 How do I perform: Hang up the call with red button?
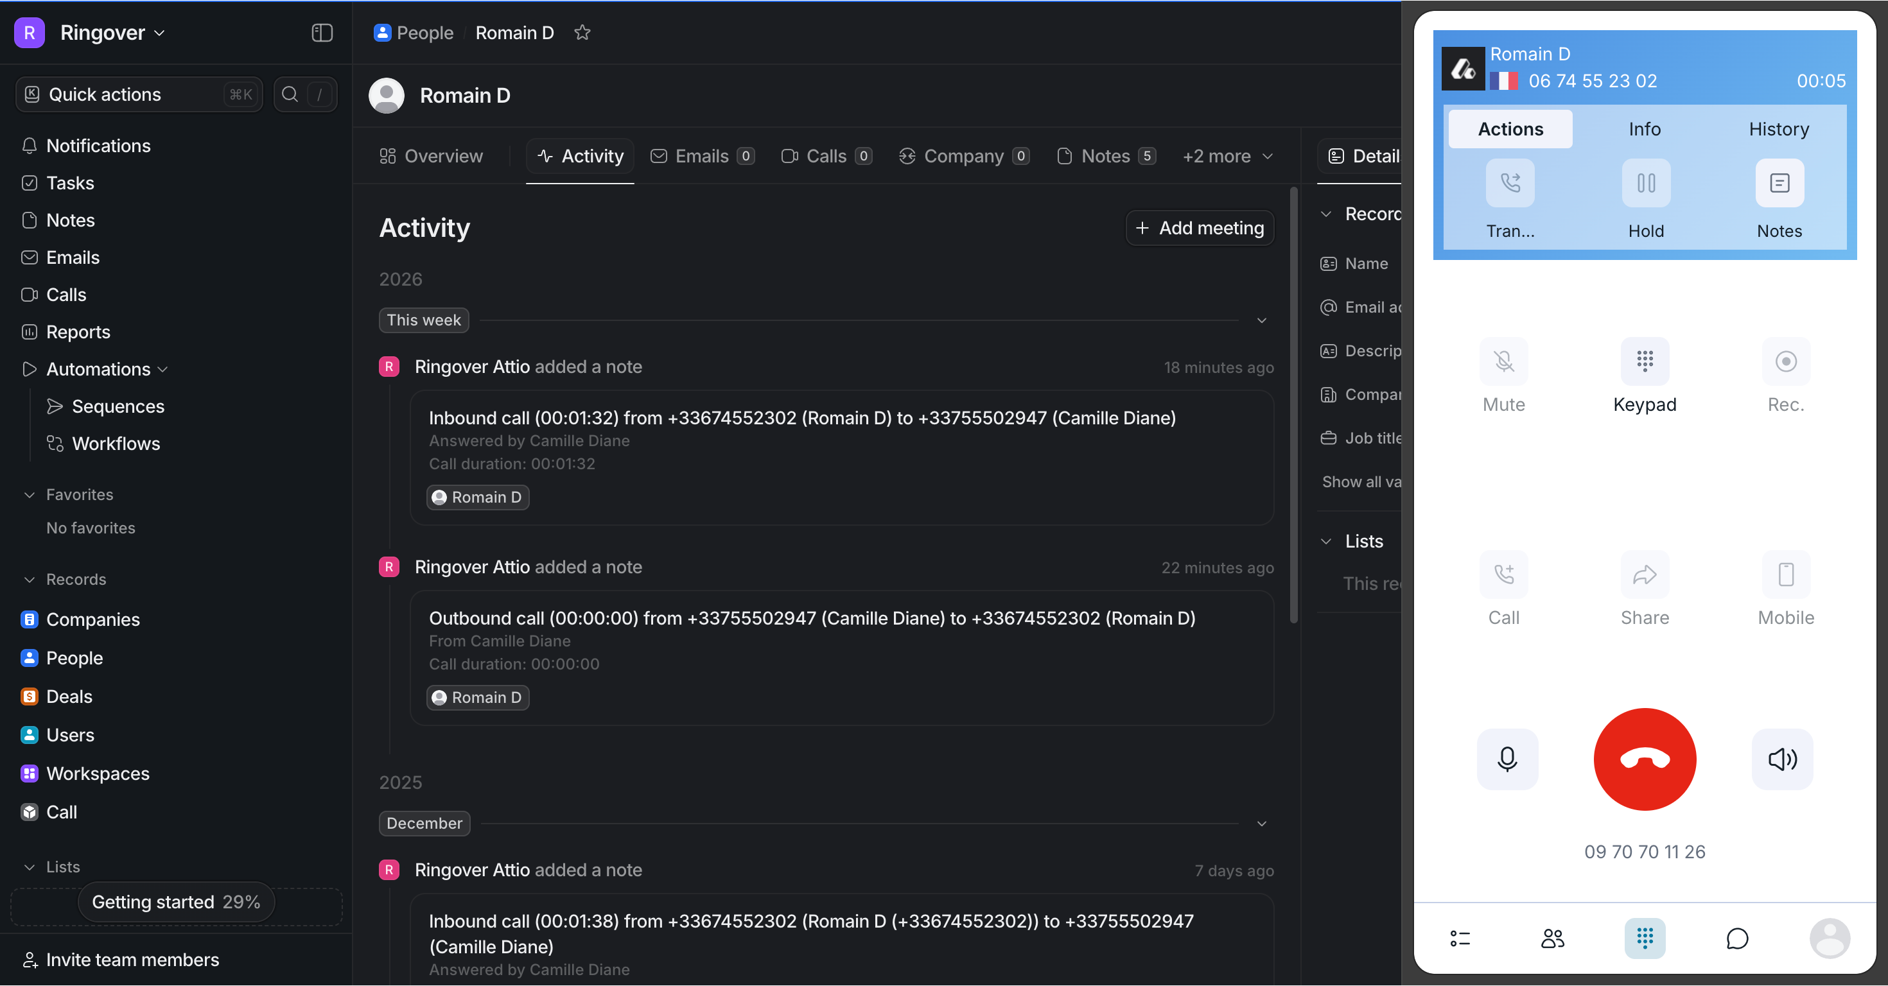pos(1644,759)
